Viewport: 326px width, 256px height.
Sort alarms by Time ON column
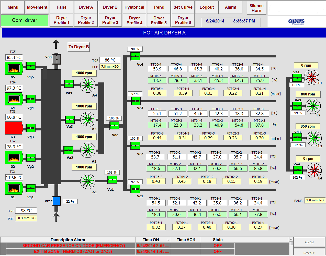click(153, 240)
